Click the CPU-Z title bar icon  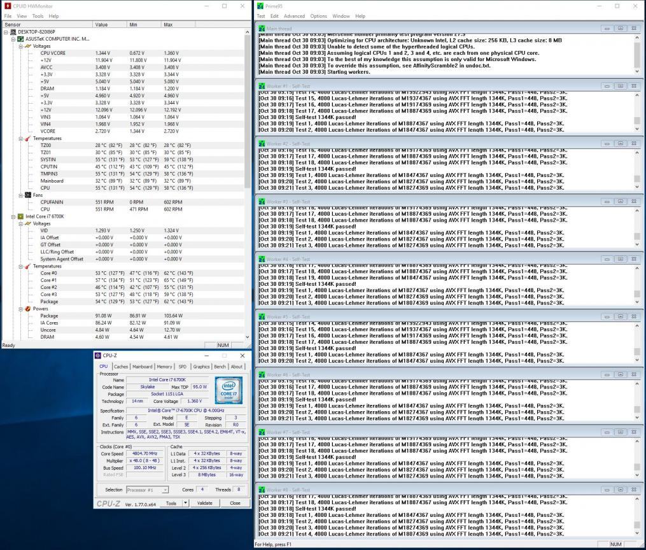click(x=97, y=356)
